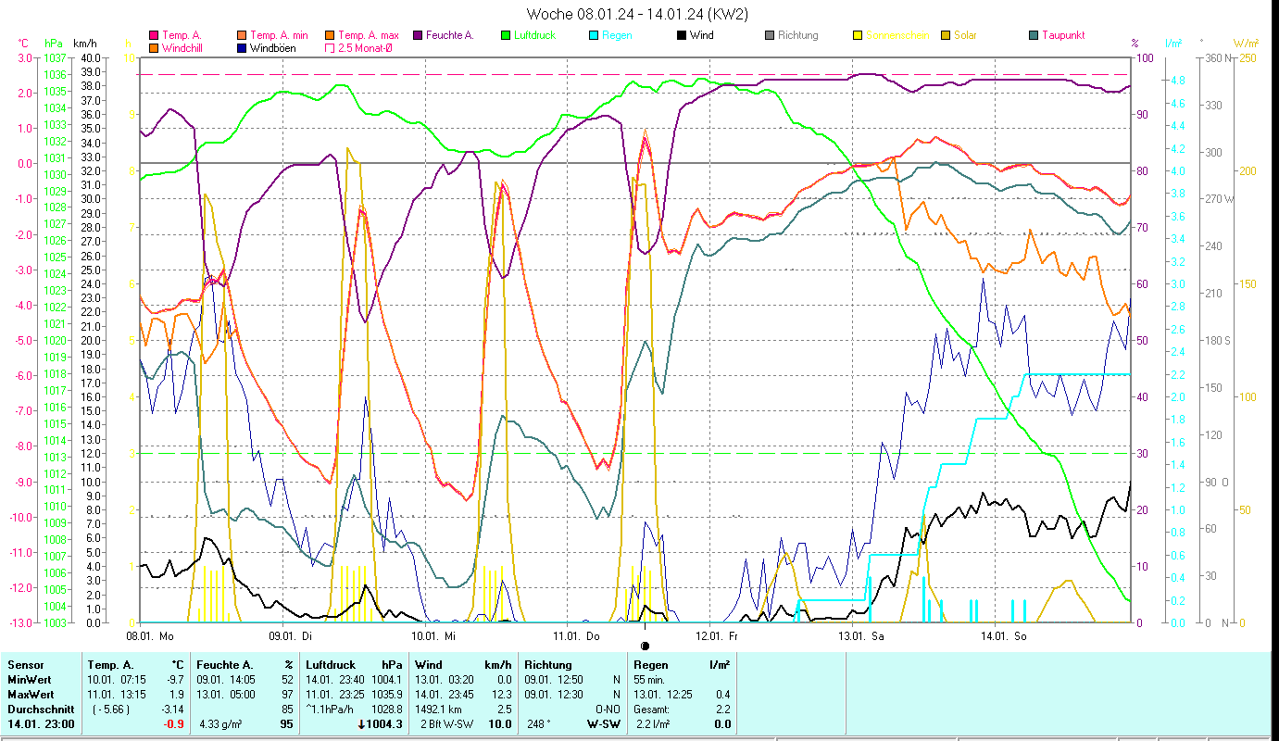
Task: Click the '°C' axis unit label
Action: pos(23,44)
